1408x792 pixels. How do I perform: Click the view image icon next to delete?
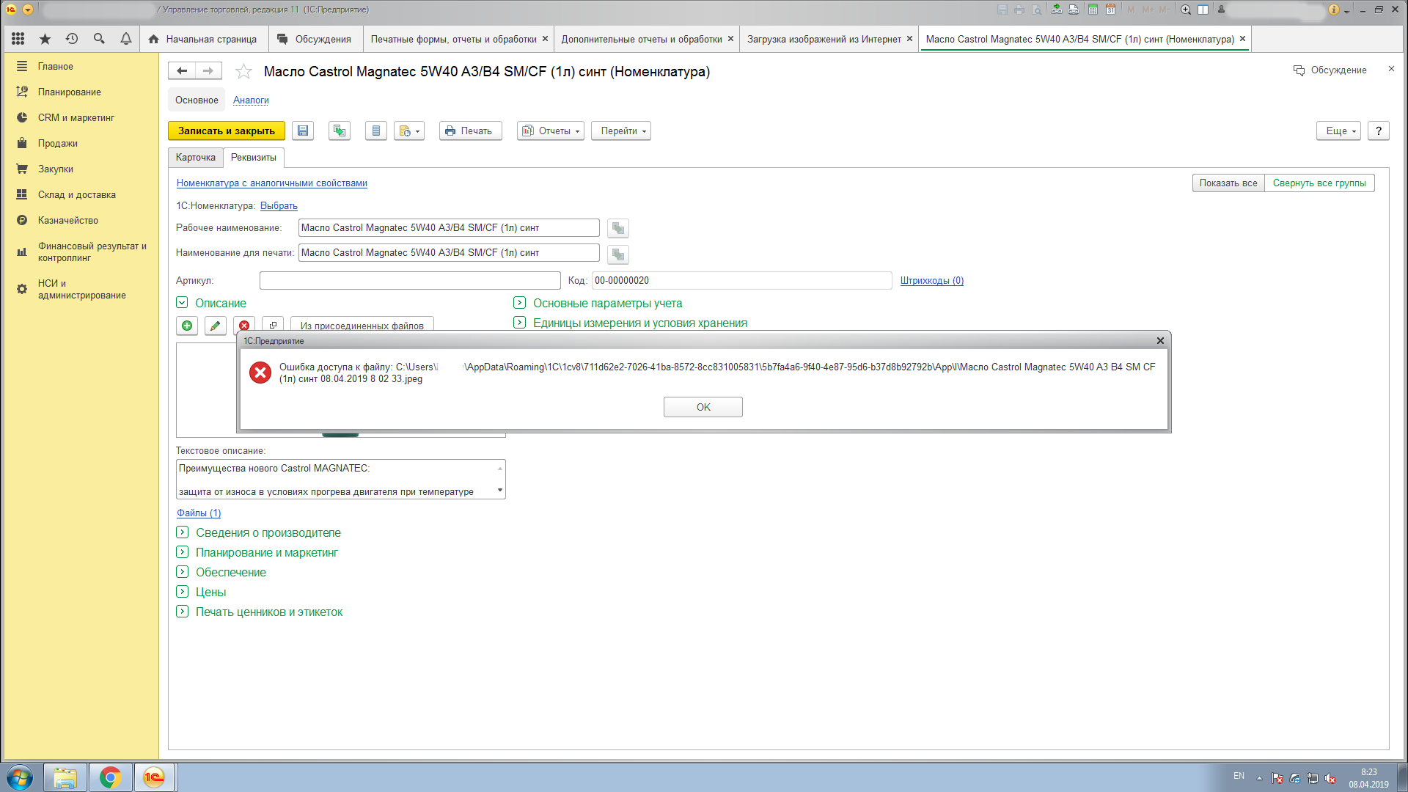pos(273,325)
